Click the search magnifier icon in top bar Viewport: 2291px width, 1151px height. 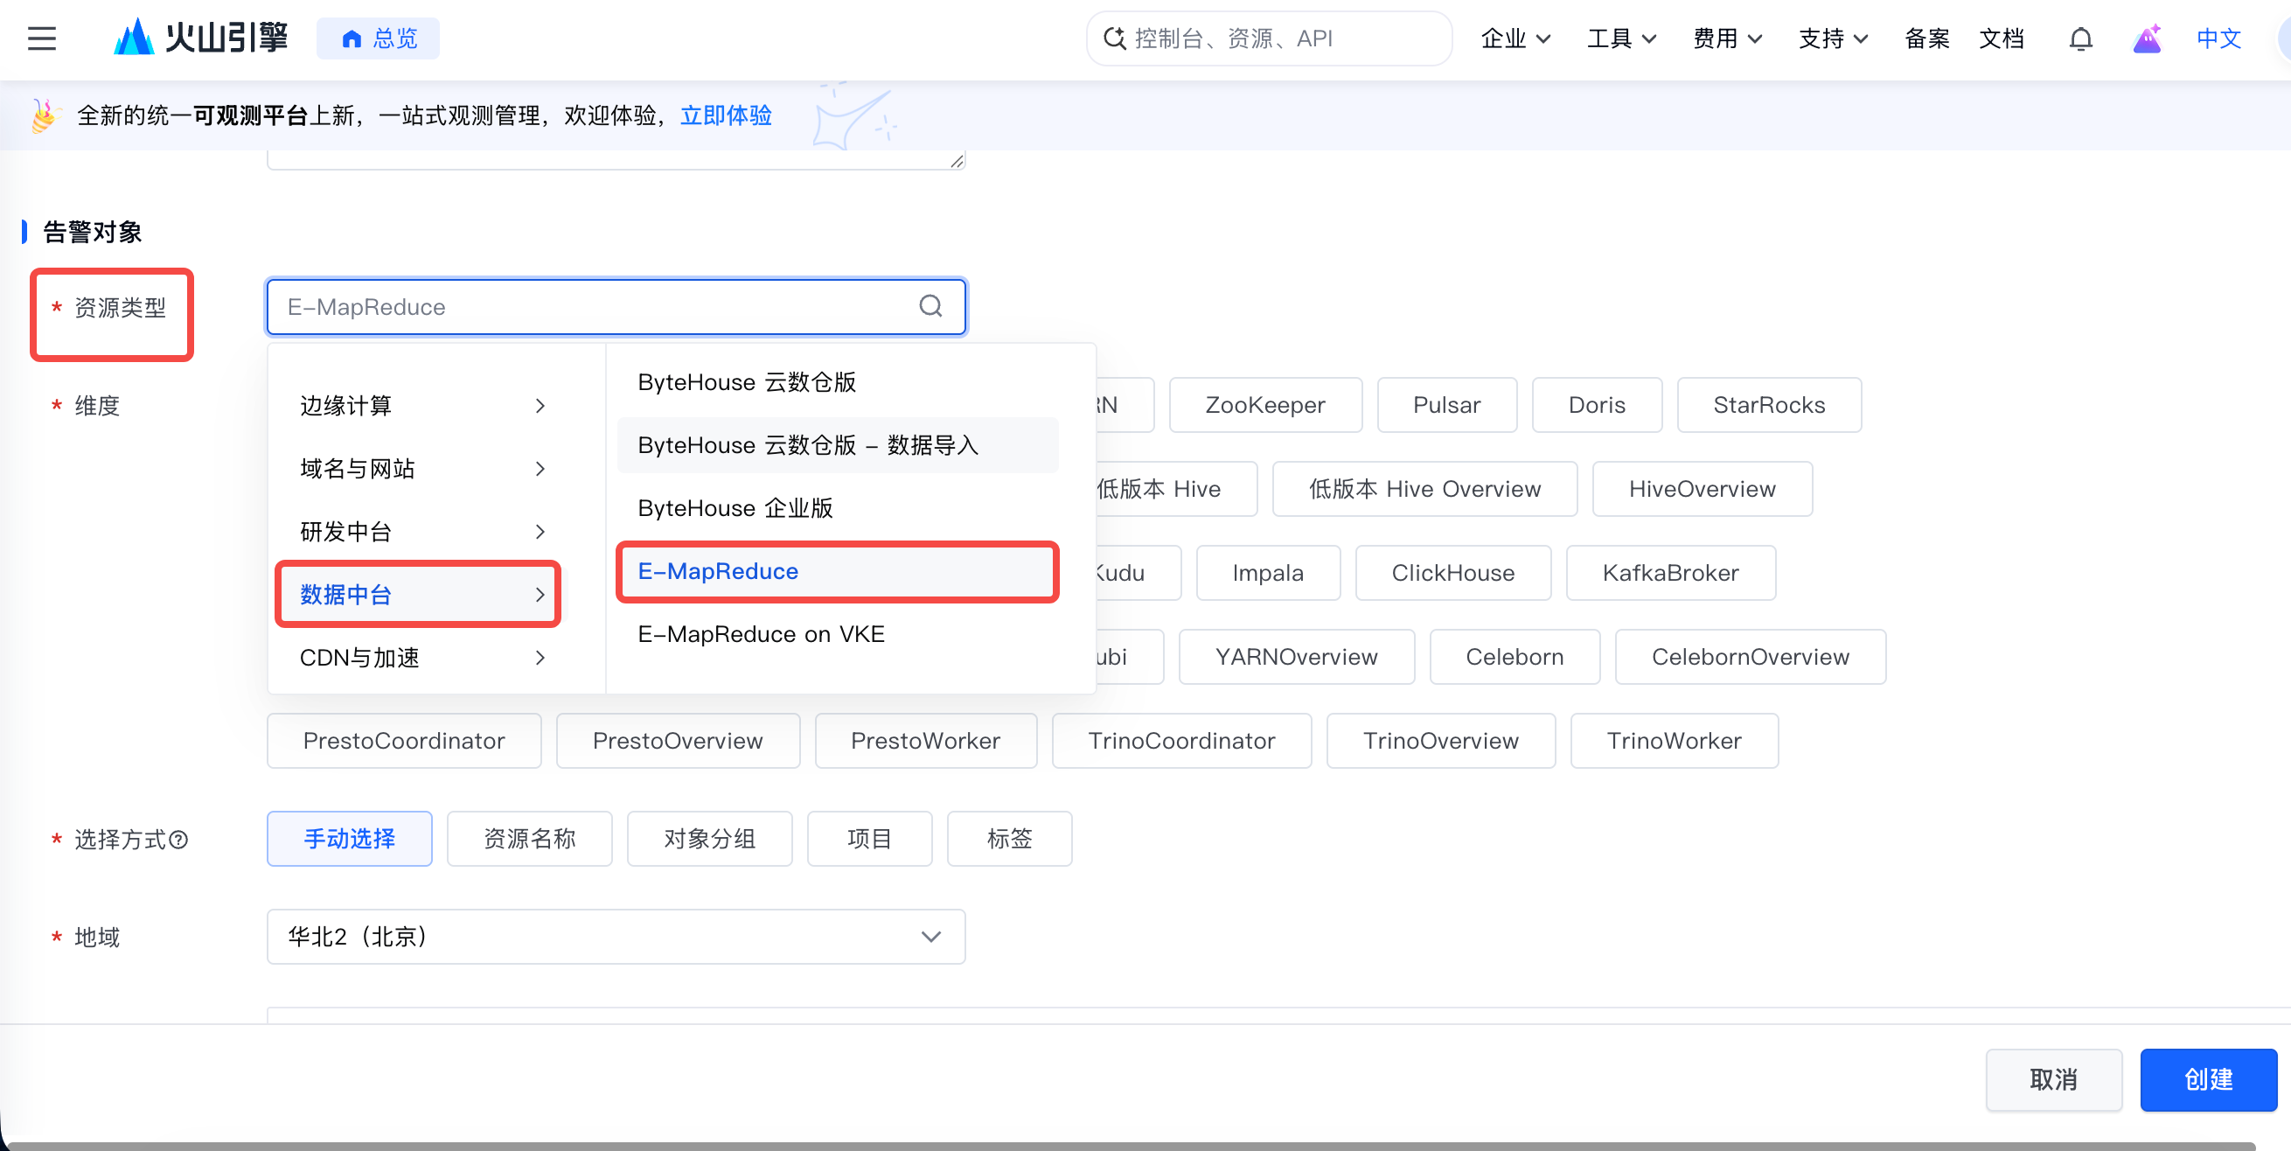point(1114,38)
